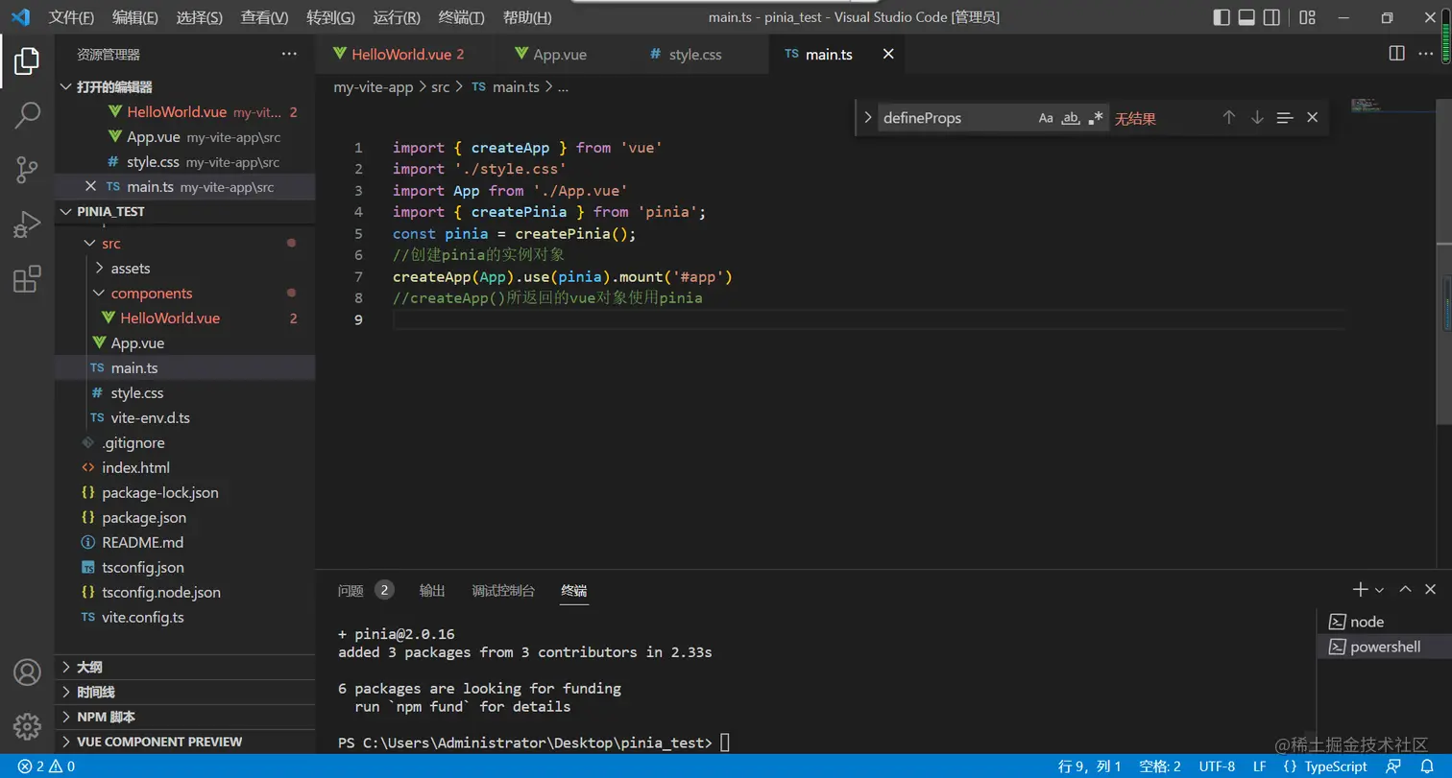The image size is (1452, 778).
Task: Switch to 输出 panel tab
Action: pyautogui.click(x=432, y=590)
